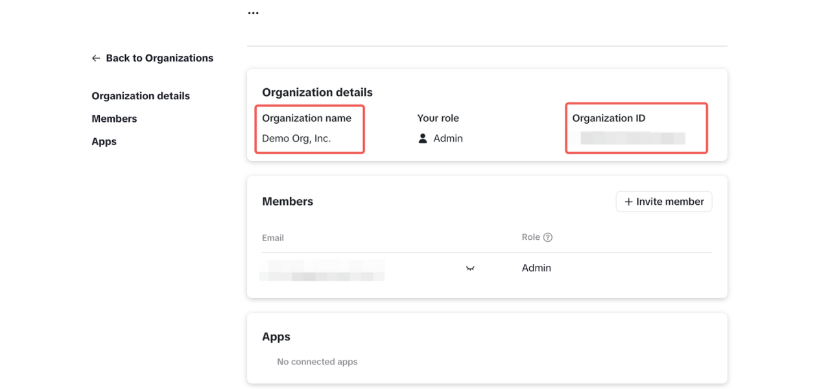830x389 pixels.
Task: Click the plus icon in Invite member
Action: point(628,202)
